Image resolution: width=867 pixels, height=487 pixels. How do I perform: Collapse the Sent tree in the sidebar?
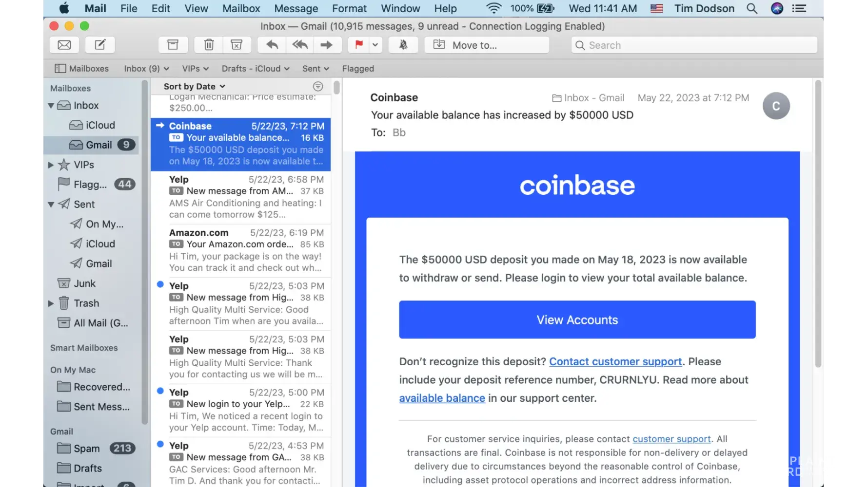[51, 205]
